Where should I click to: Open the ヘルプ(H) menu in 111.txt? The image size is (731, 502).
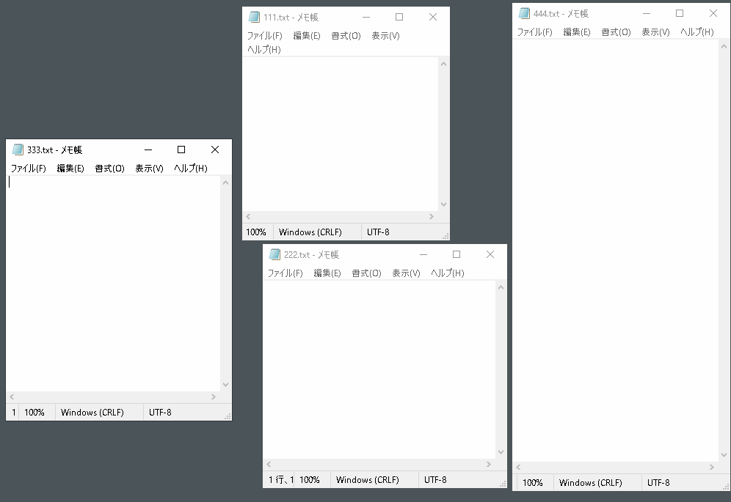click(x=264, y=49)
